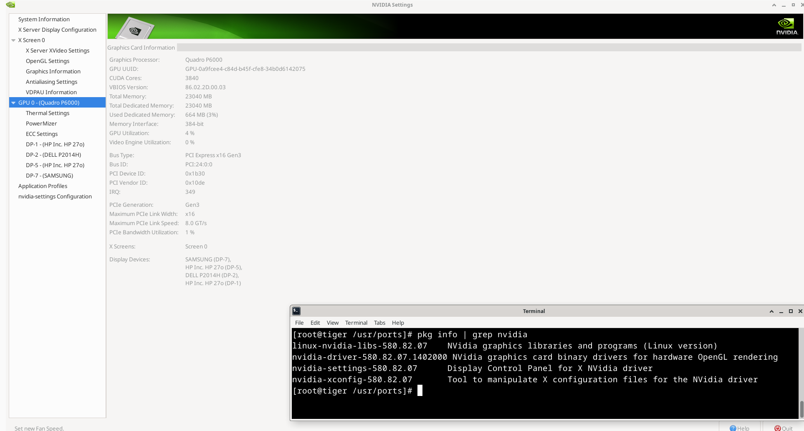This screenshot has height=431, width=804.
Task: Open the Terminal menu in Terminal menubar
Action: 356,323
